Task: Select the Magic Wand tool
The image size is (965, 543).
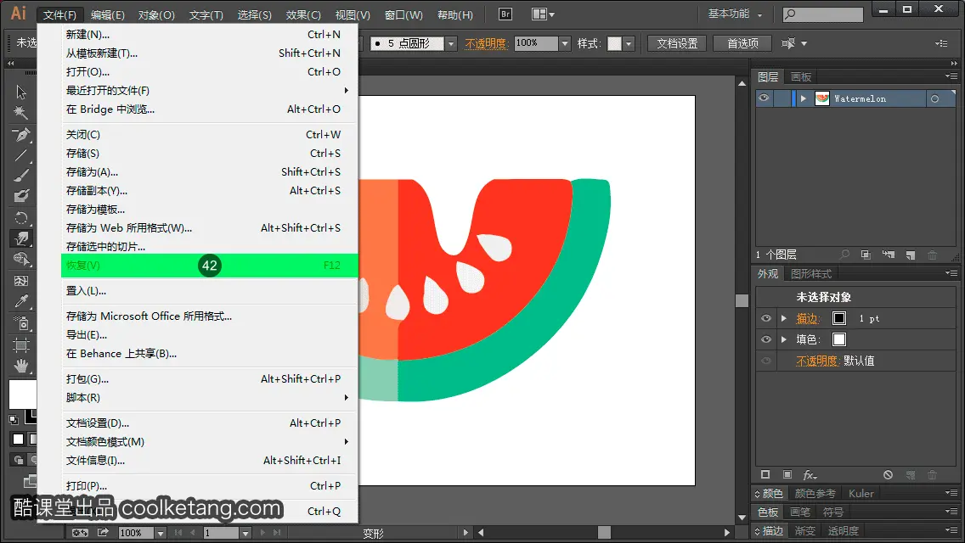Action: [x=21, y=113]
